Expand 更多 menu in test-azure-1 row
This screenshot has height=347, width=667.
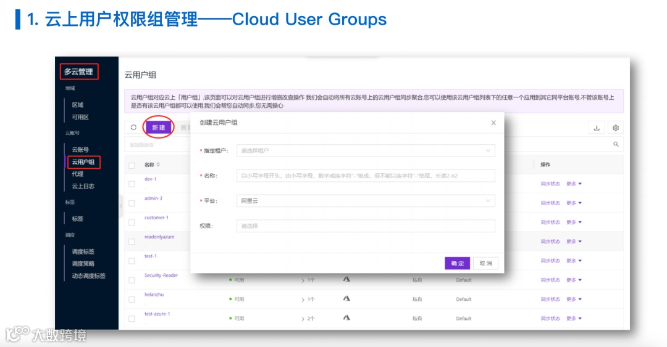574,318
